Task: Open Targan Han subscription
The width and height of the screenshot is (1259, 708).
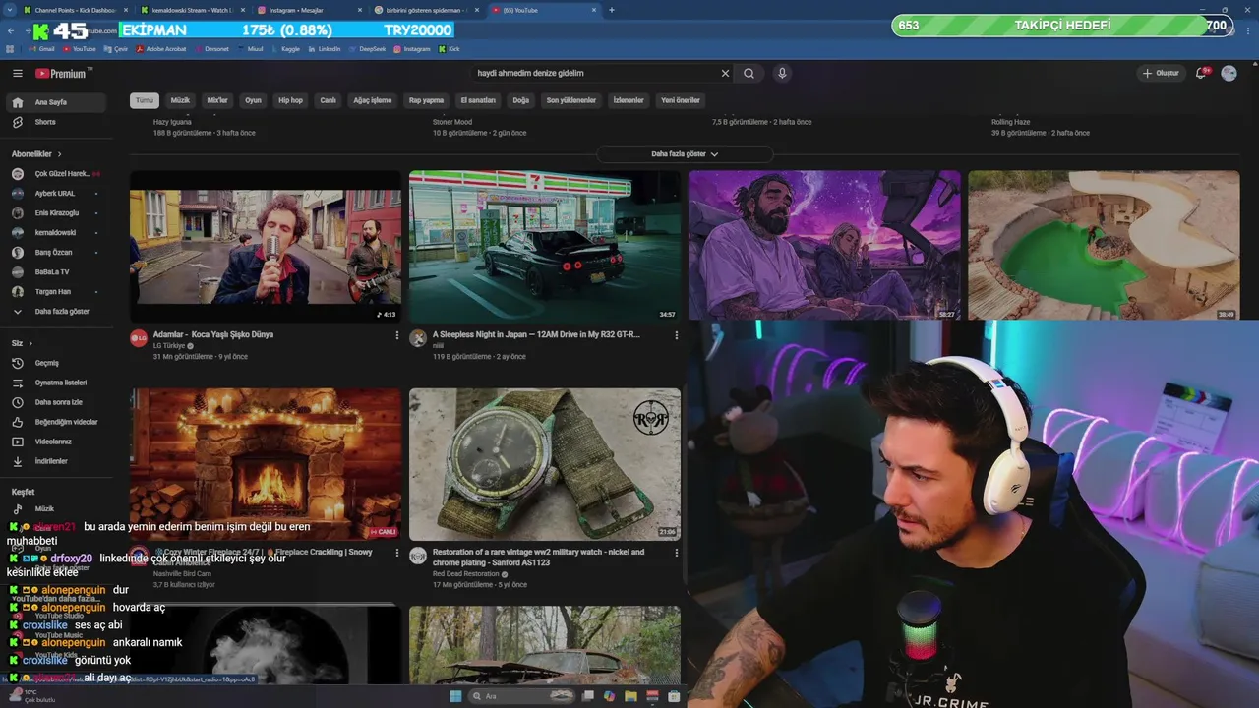Action: tap(59, 292)
